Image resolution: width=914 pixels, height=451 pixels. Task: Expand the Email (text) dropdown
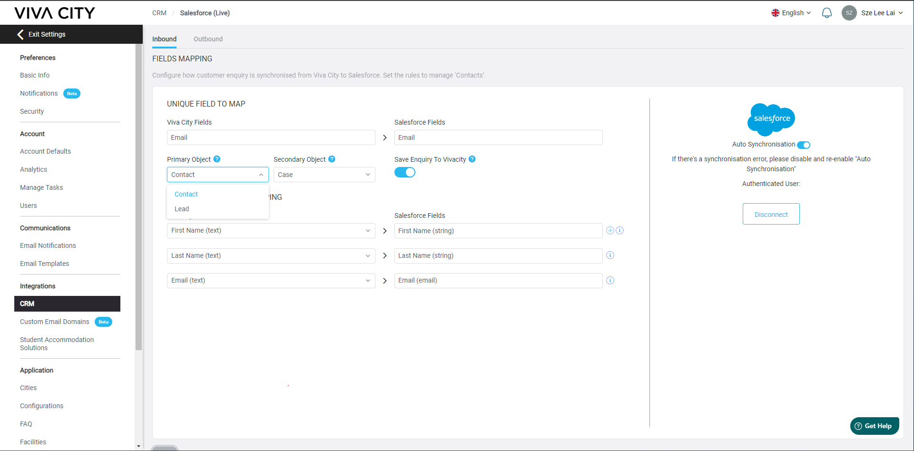[x=271, y=281]
